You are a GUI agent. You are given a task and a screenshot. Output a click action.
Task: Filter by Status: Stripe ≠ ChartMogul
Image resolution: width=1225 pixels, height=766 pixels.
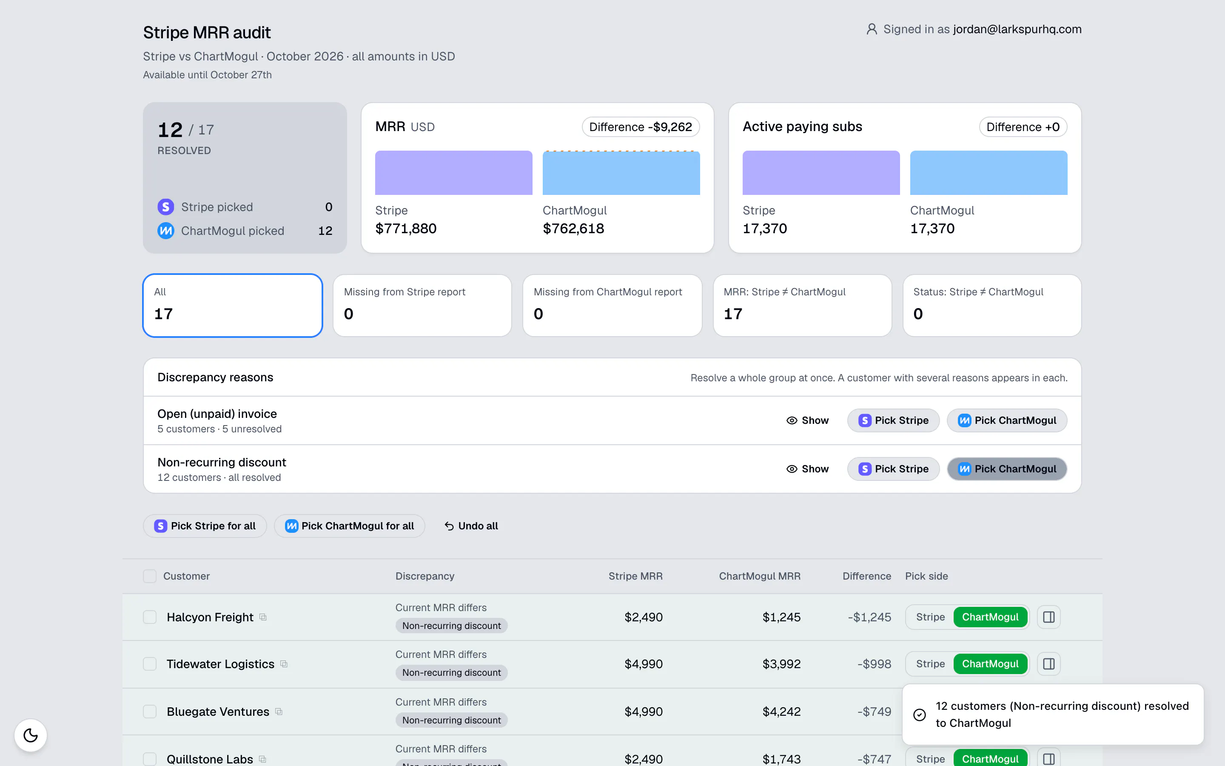click(x=992, y=306)
